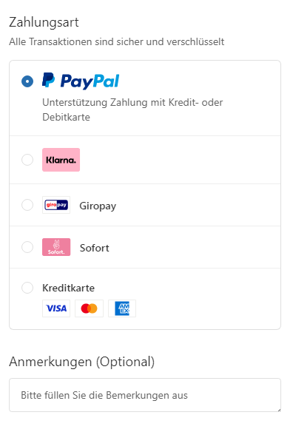Click the Mastercard icon
This screenshot has width=293, height=432.
[x=89, y=308]
